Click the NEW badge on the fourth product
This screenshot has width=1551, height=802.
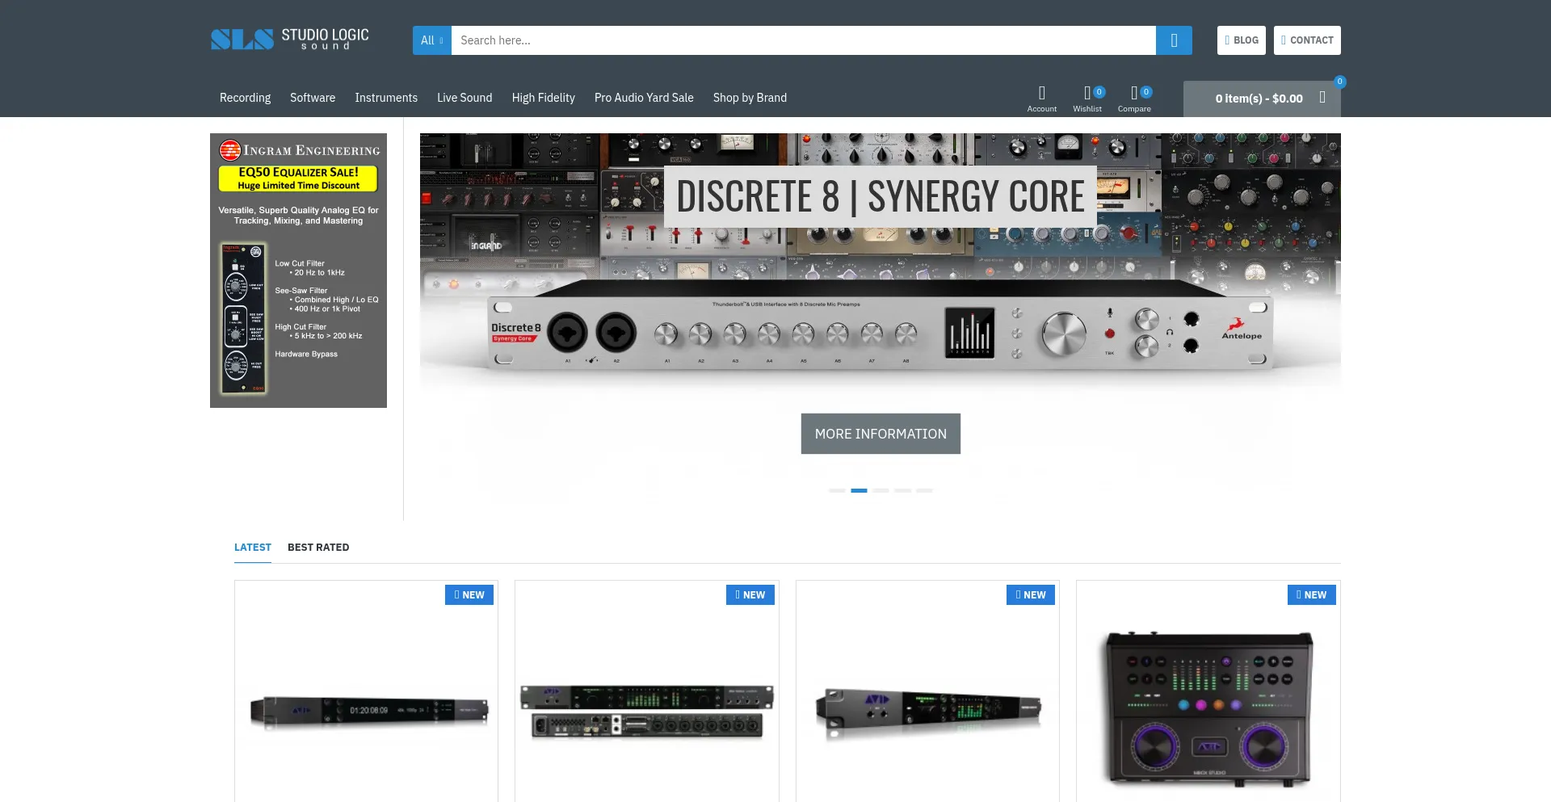1312,594
